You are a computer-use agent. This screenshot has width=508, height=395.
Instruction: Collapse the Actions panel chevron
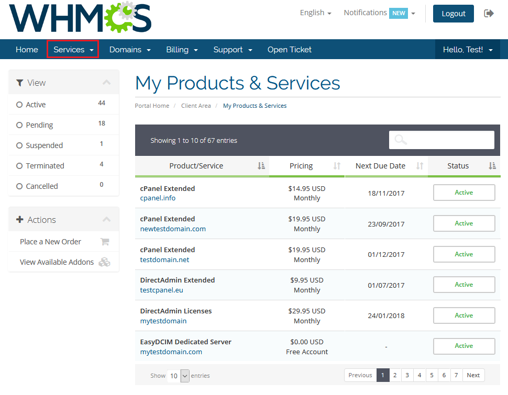[x=107, y=219]
